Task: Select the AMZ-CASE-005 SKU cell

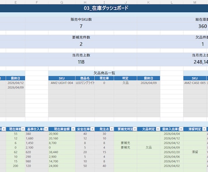Action: (195, 83)
